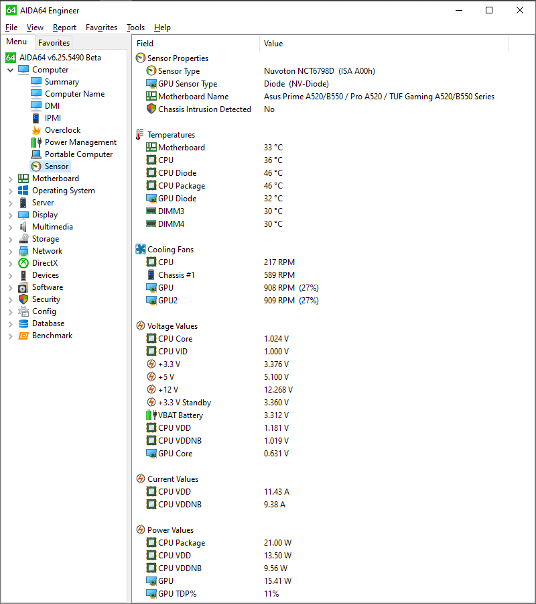Image resolution: width=536 pixels, height=604 pixels.
Task: Click the Multimedia speaker icon
Action: click(x=23, y=227)
